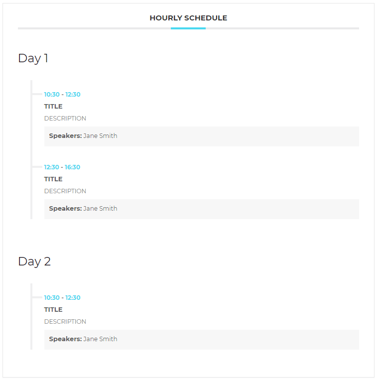This screenshot has height=383, width=377.
Task: Click DESCRIPTION under Day 1 first session
Action: point(65,119)
